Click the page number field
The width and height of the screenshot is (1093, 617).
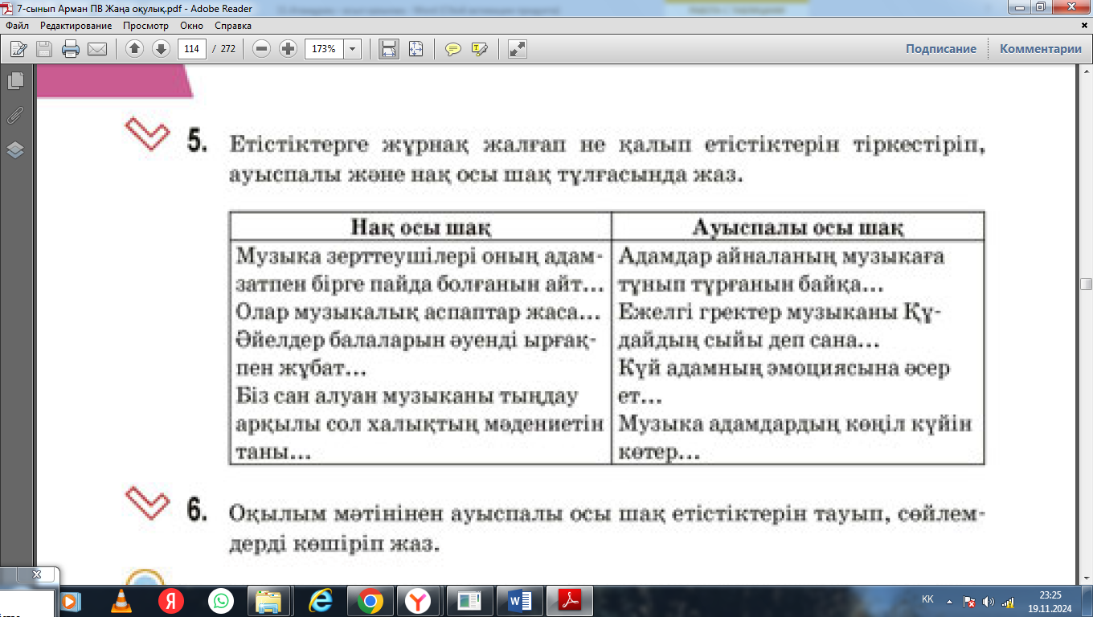[192, 49]
